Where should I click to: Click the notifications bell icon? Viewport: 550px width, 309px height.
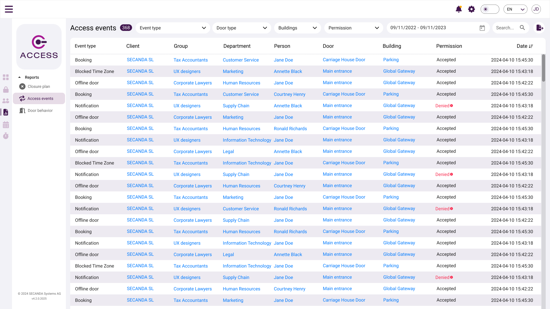click(x=459, y=9)
